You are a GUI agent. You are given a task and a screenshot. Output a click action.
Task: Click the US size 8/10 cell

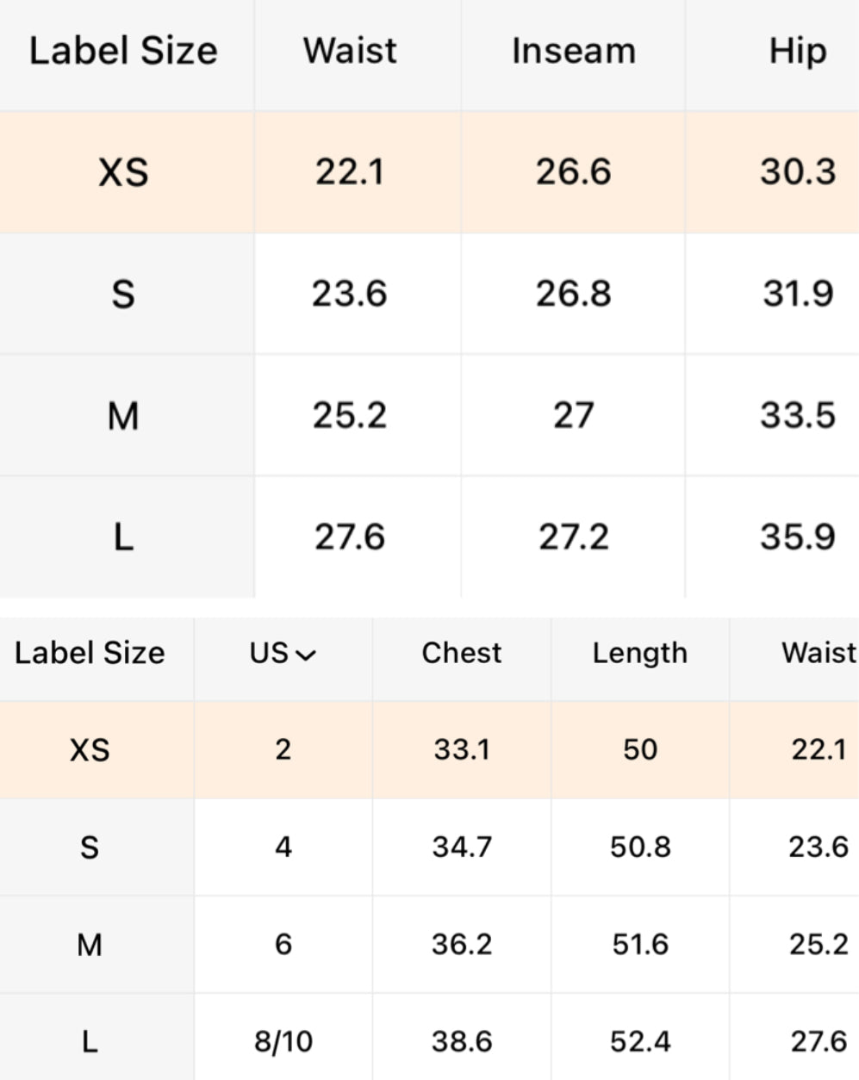click(283, 1042)
